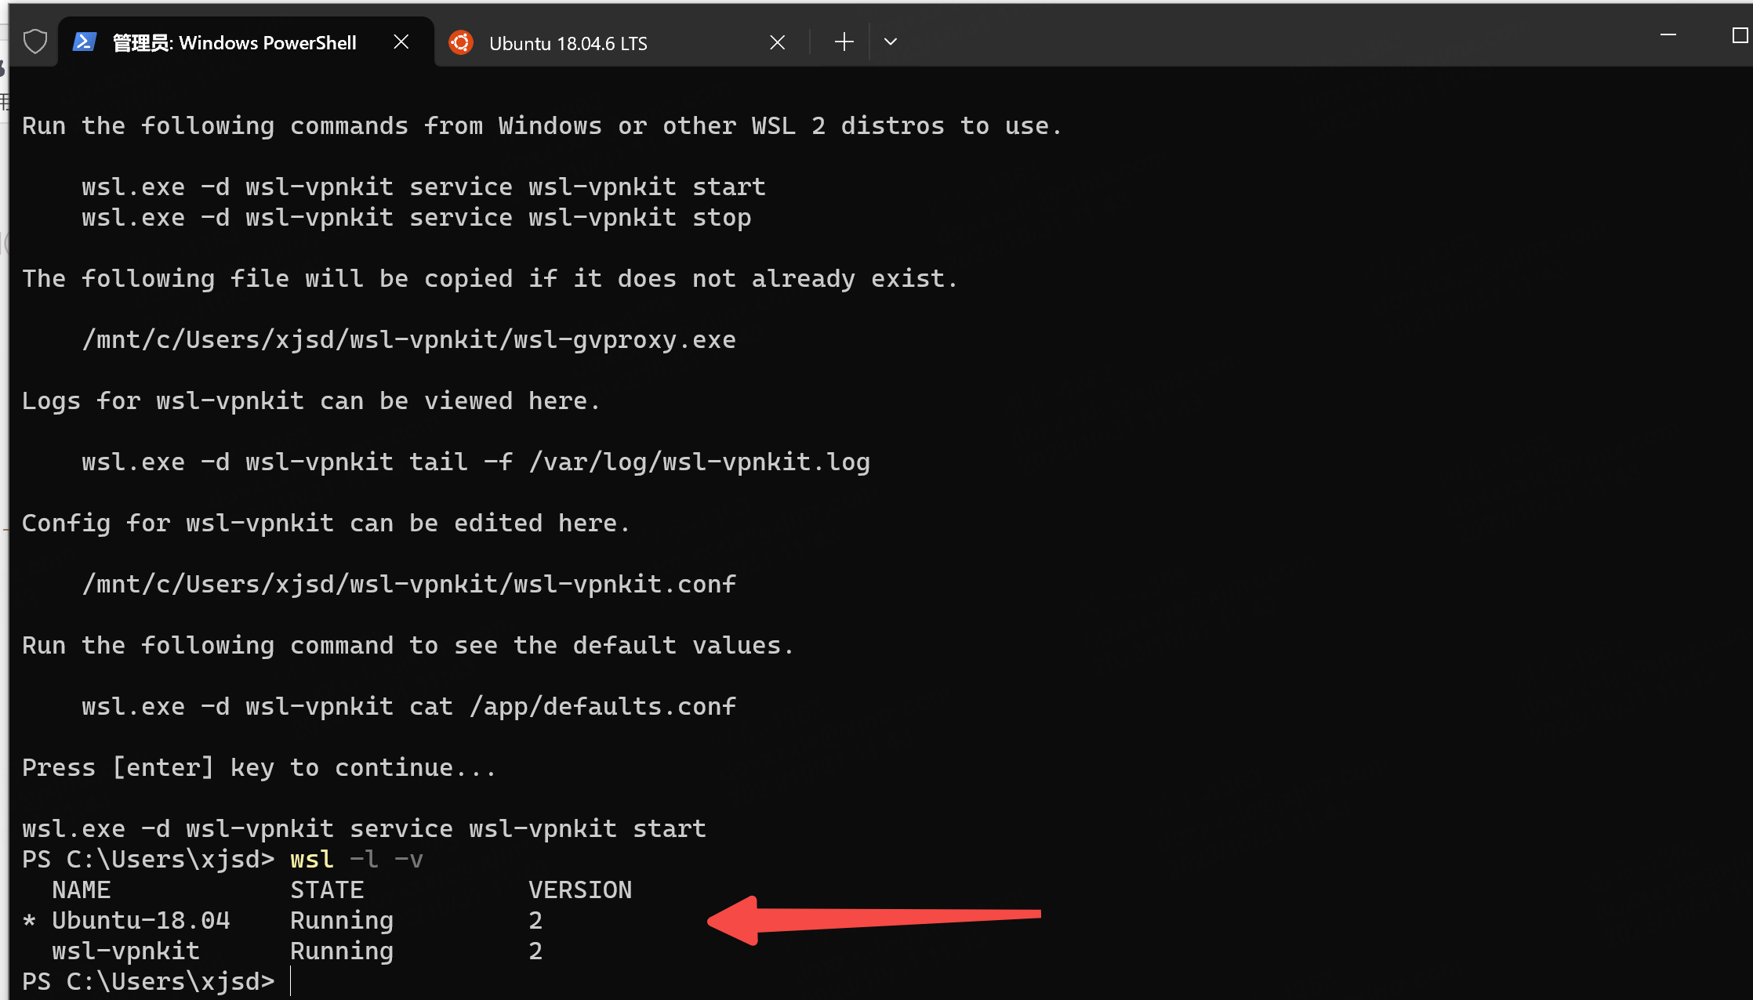The image size is (1753, 1000).
Task: Minimize the terminal window
Action: coord(1668,35)
